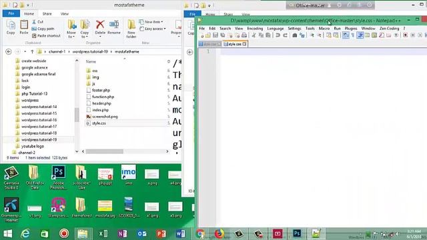
Task: Click New folder in Explorer ribbon
Action: click(x=131, y=29)
